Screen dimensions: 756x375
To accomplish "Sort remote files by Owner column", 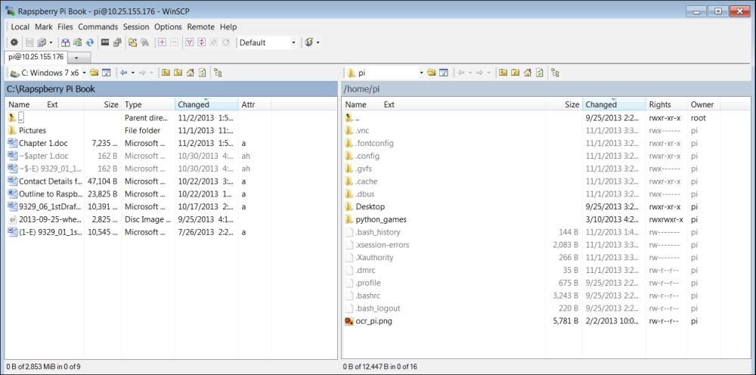I will click(705, 104).
